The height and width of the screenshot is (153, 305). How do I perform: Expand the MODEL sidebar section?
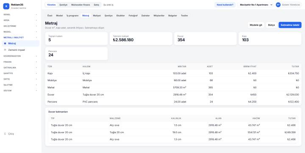tap(20, 32)
